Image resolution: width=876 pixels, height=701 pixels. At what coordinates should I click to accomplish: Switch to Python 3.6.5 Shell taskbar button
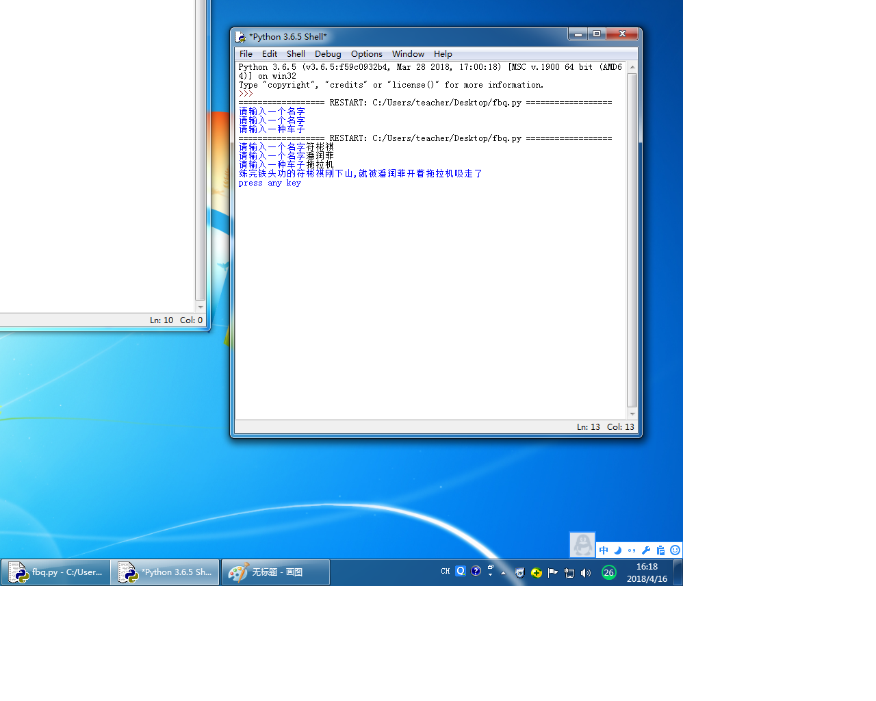tap(165, 572)
